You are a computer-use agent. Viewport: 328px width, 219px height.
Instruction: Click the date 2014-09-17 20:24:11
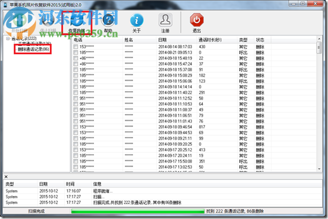pyautogui.click(x=175, y=155)
